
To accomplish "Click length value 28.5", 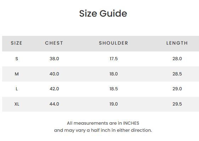I will point(177,74).
